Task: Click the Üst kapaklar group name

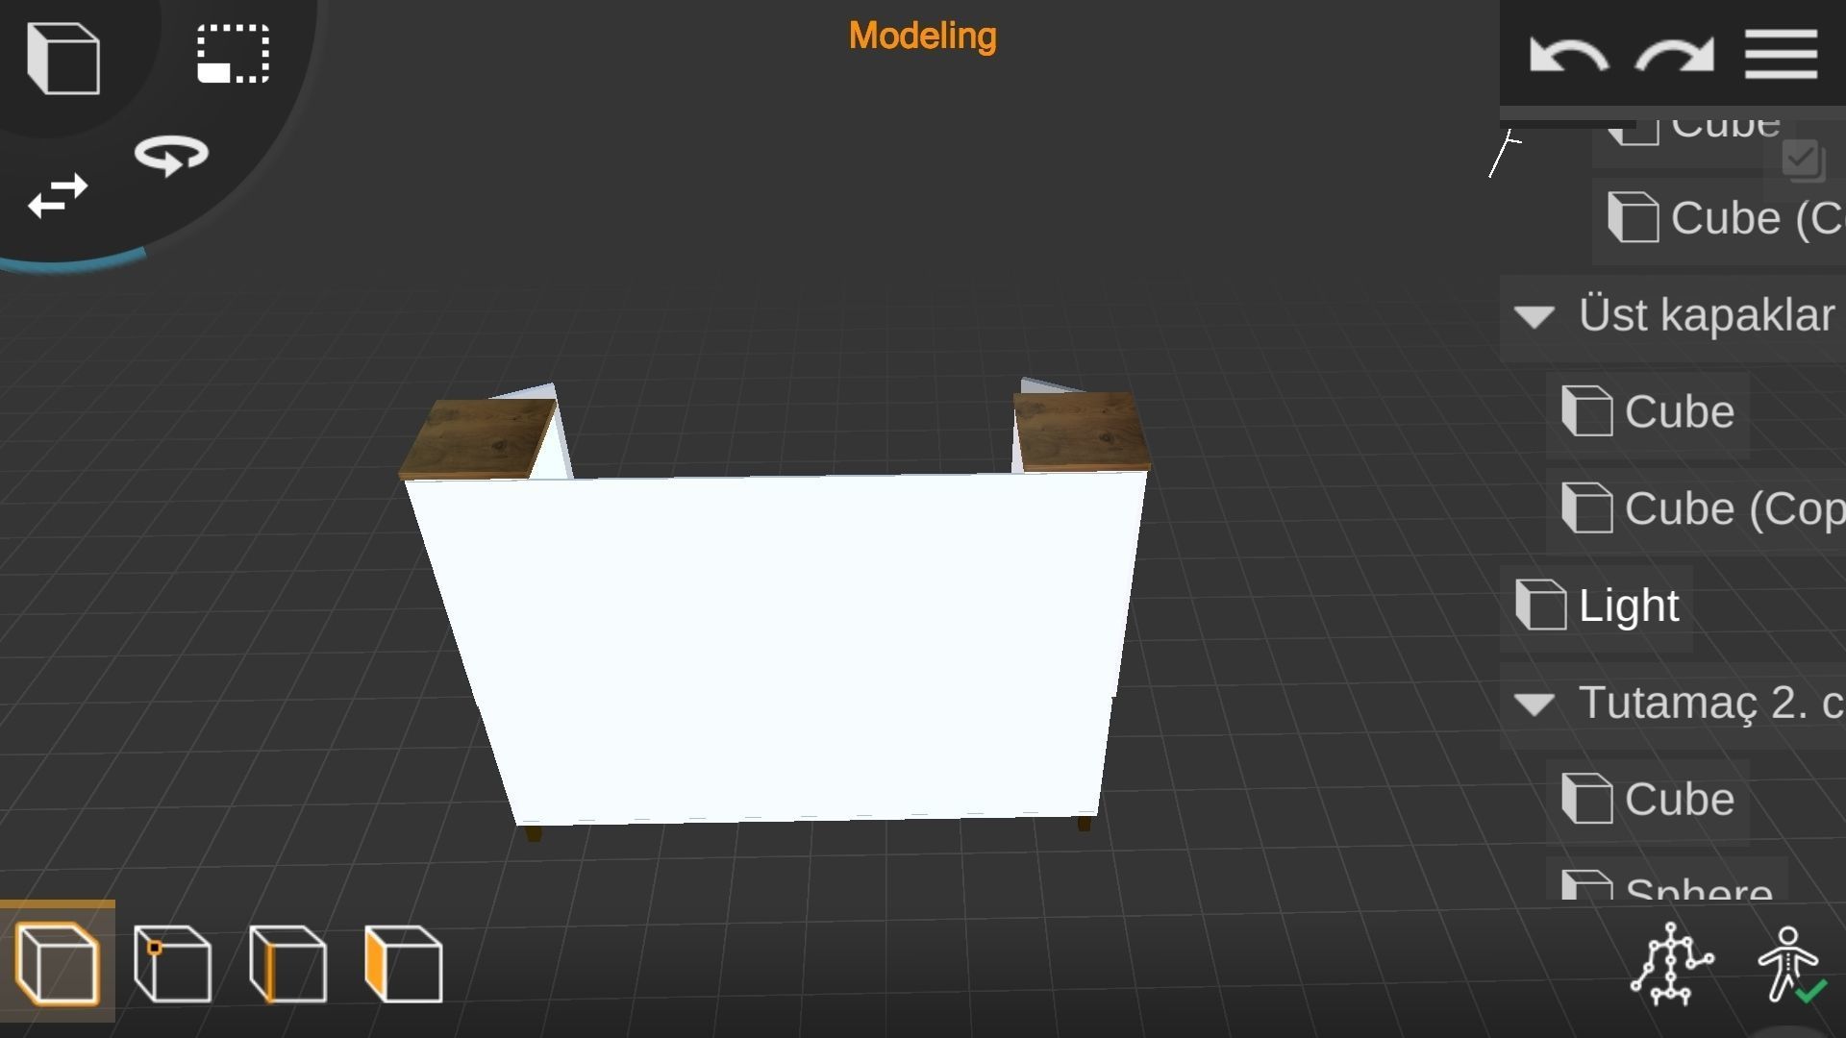Action: point(1707,315)
